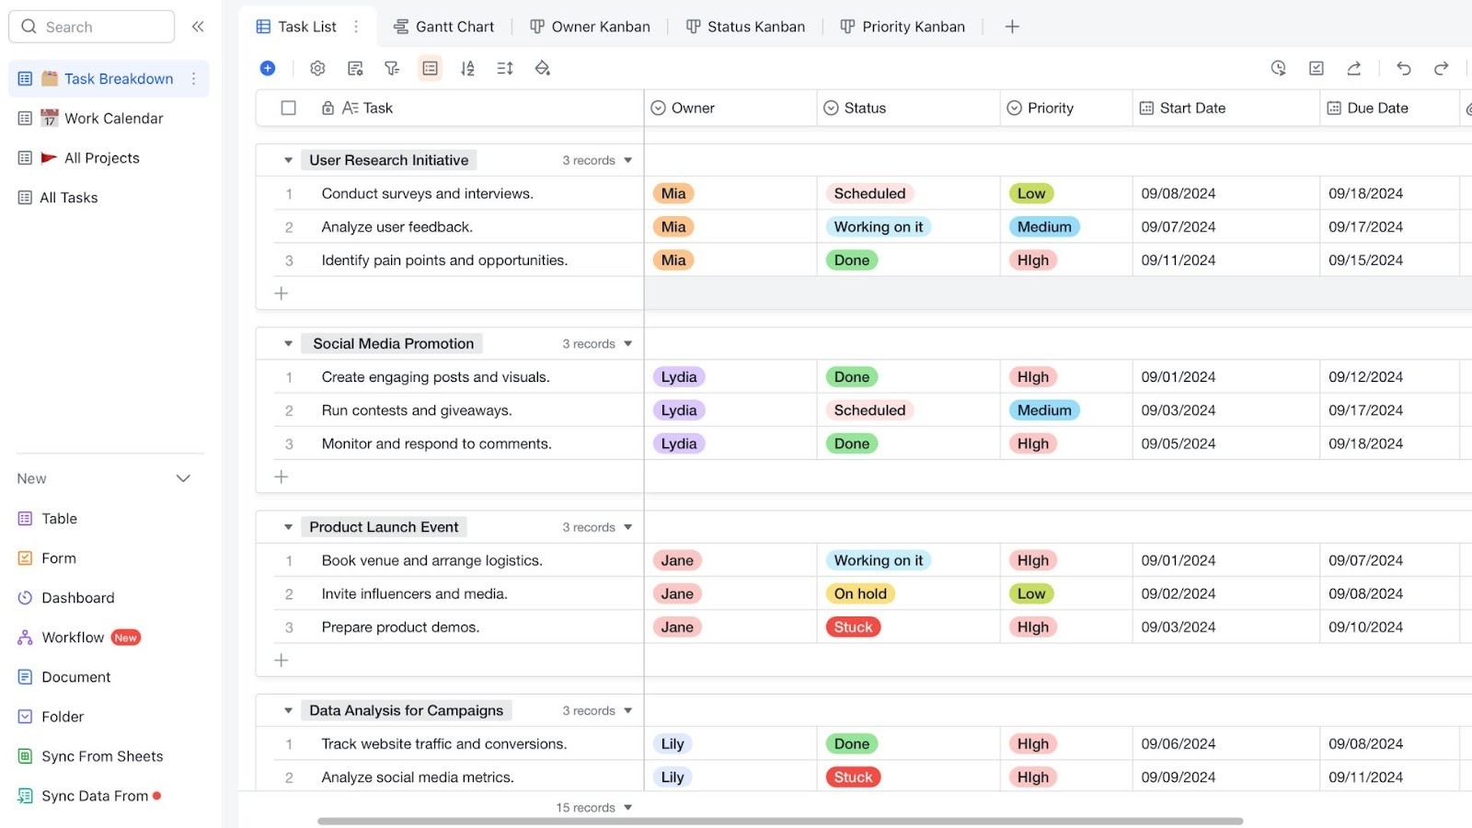Click the row height icon in toolbar

click(505, 68)
